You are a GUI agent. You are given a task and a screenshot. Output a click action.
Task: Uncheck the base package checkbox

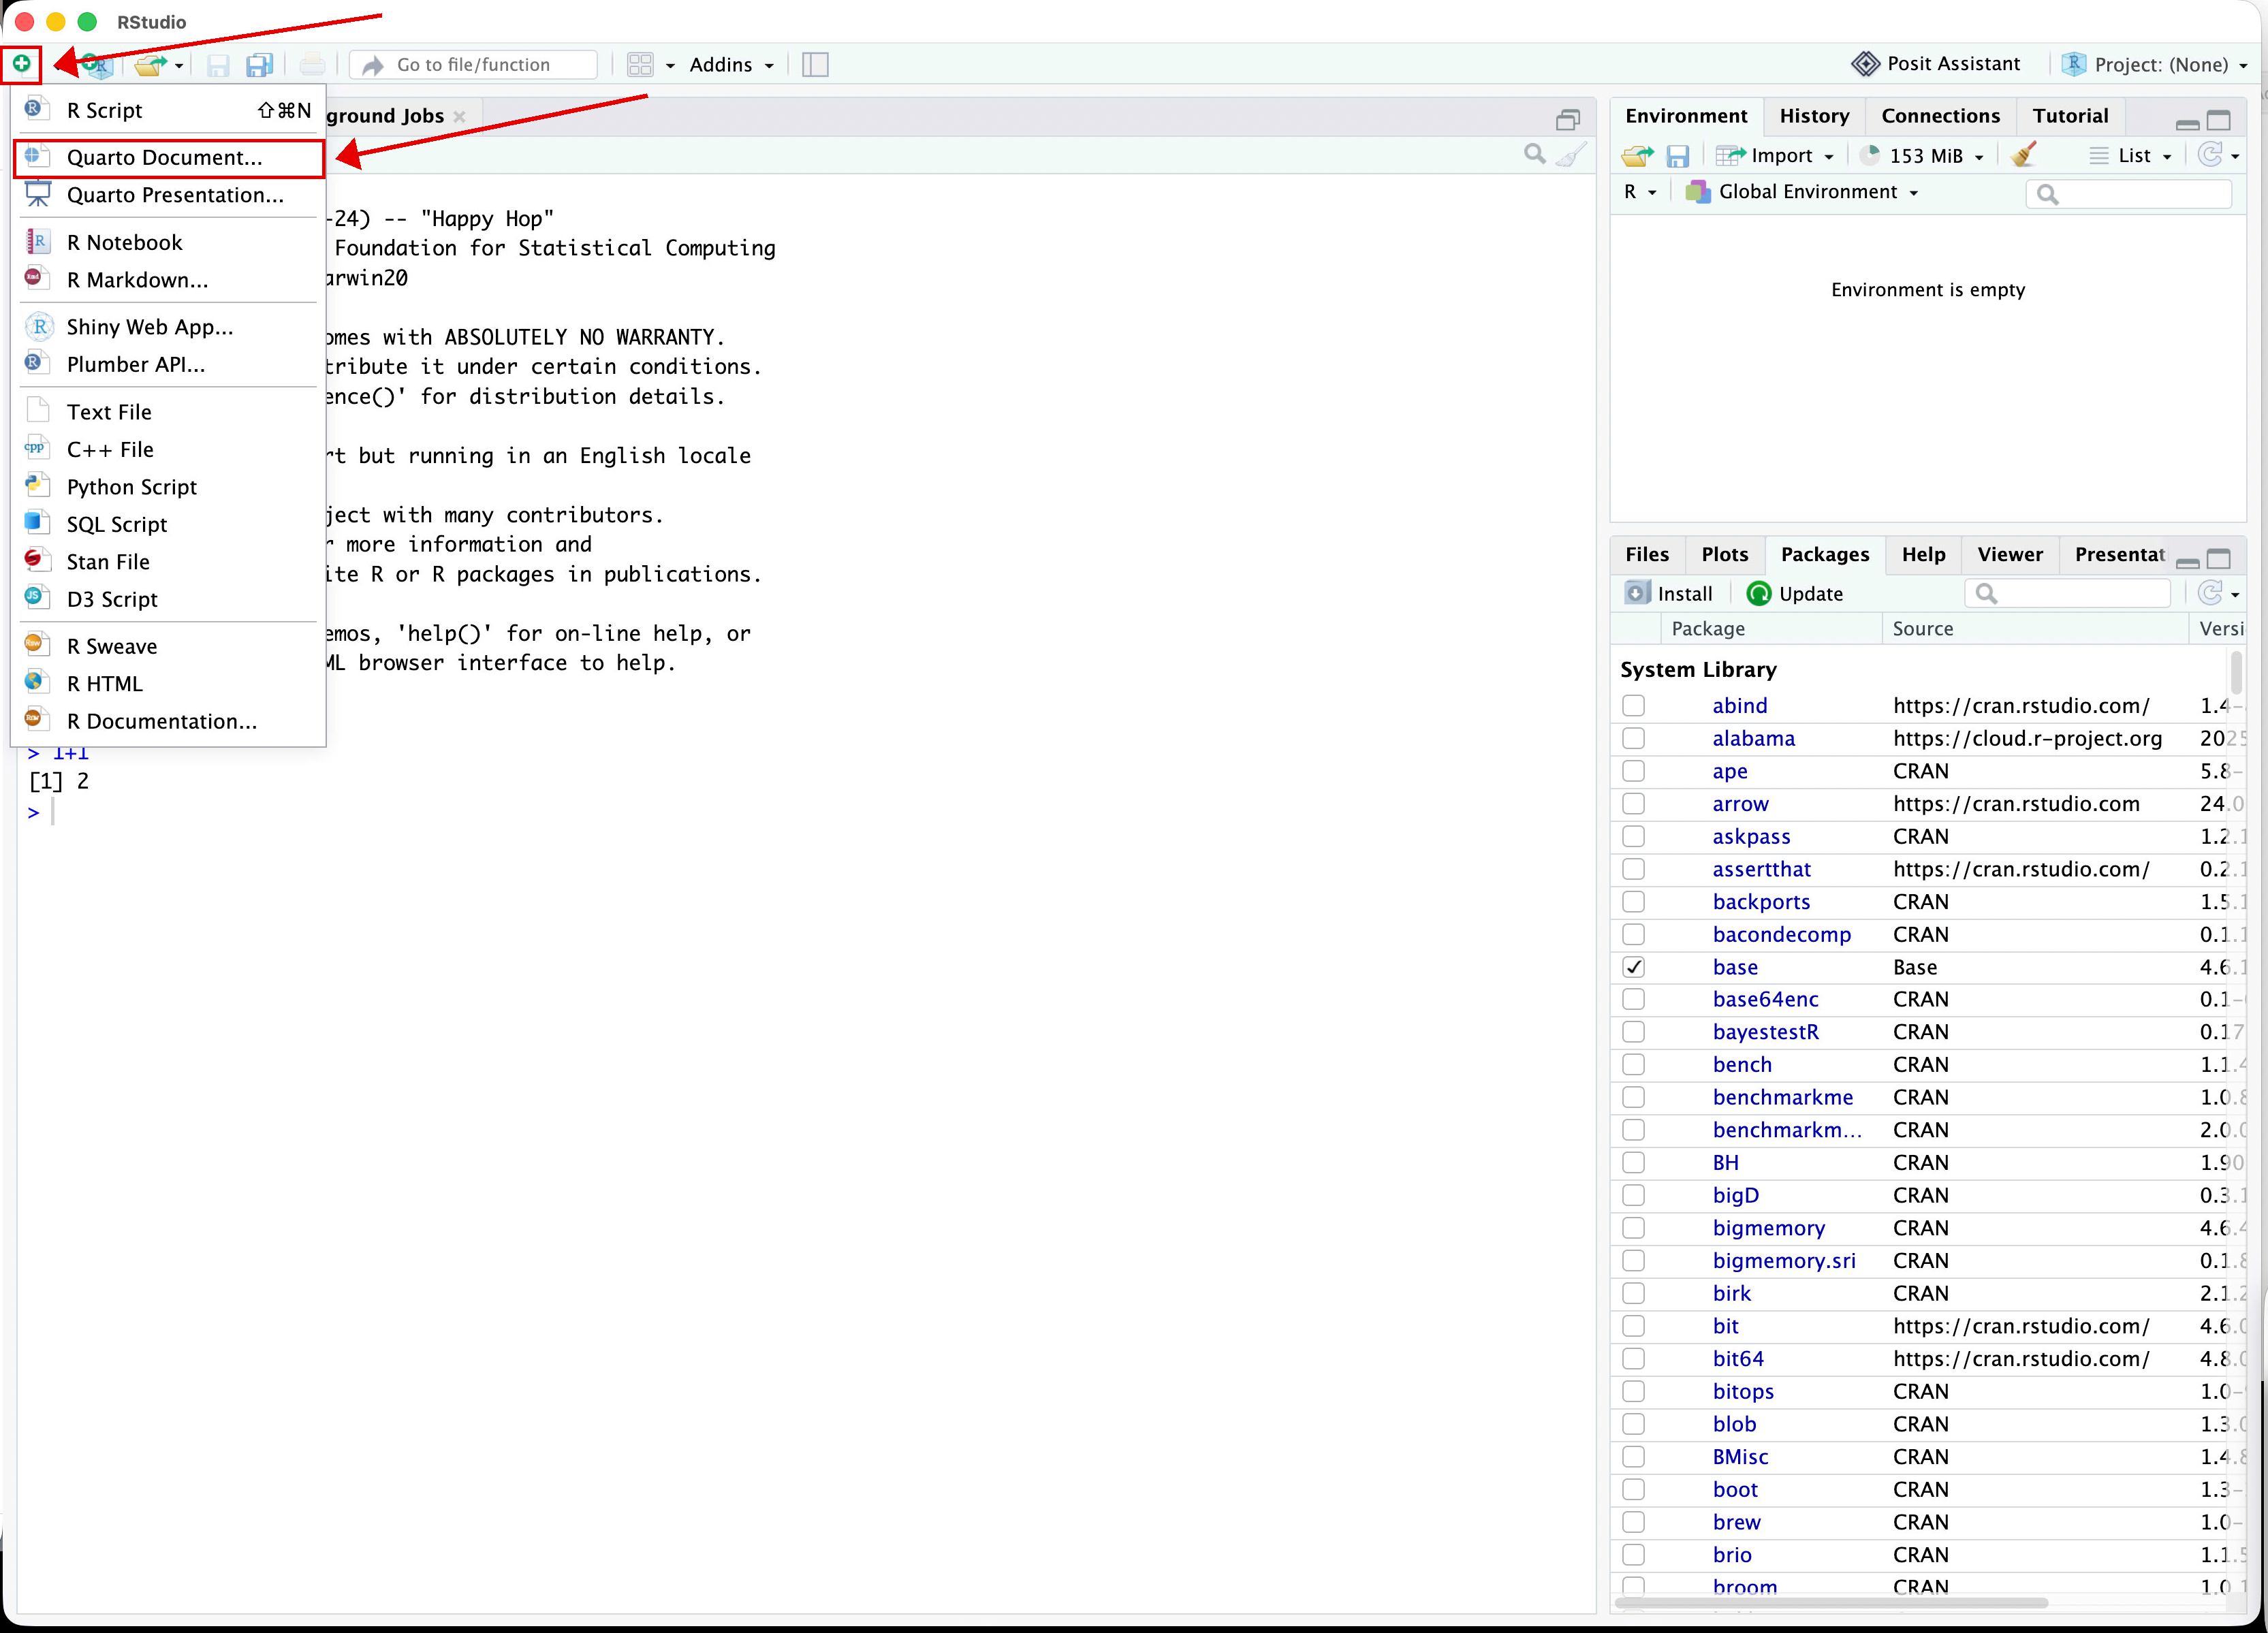click(x=1633, y=967)
